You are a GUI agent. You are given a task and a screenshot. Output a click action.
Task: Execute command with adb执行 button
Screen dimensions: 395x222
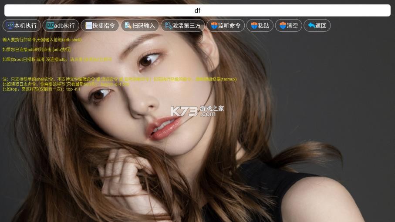click(61, 25)
